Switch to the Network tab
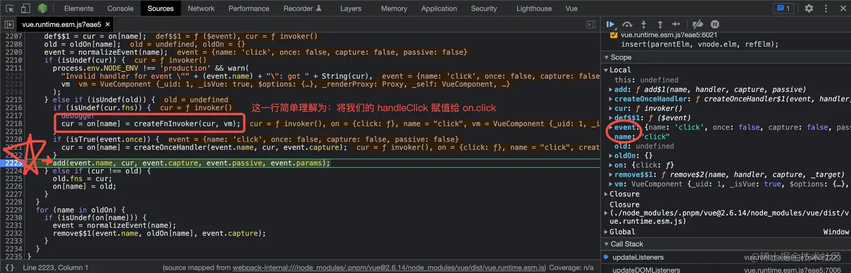The width and height of the screenshot is (851, 273). pyautogui.click(x=201, y=8)
